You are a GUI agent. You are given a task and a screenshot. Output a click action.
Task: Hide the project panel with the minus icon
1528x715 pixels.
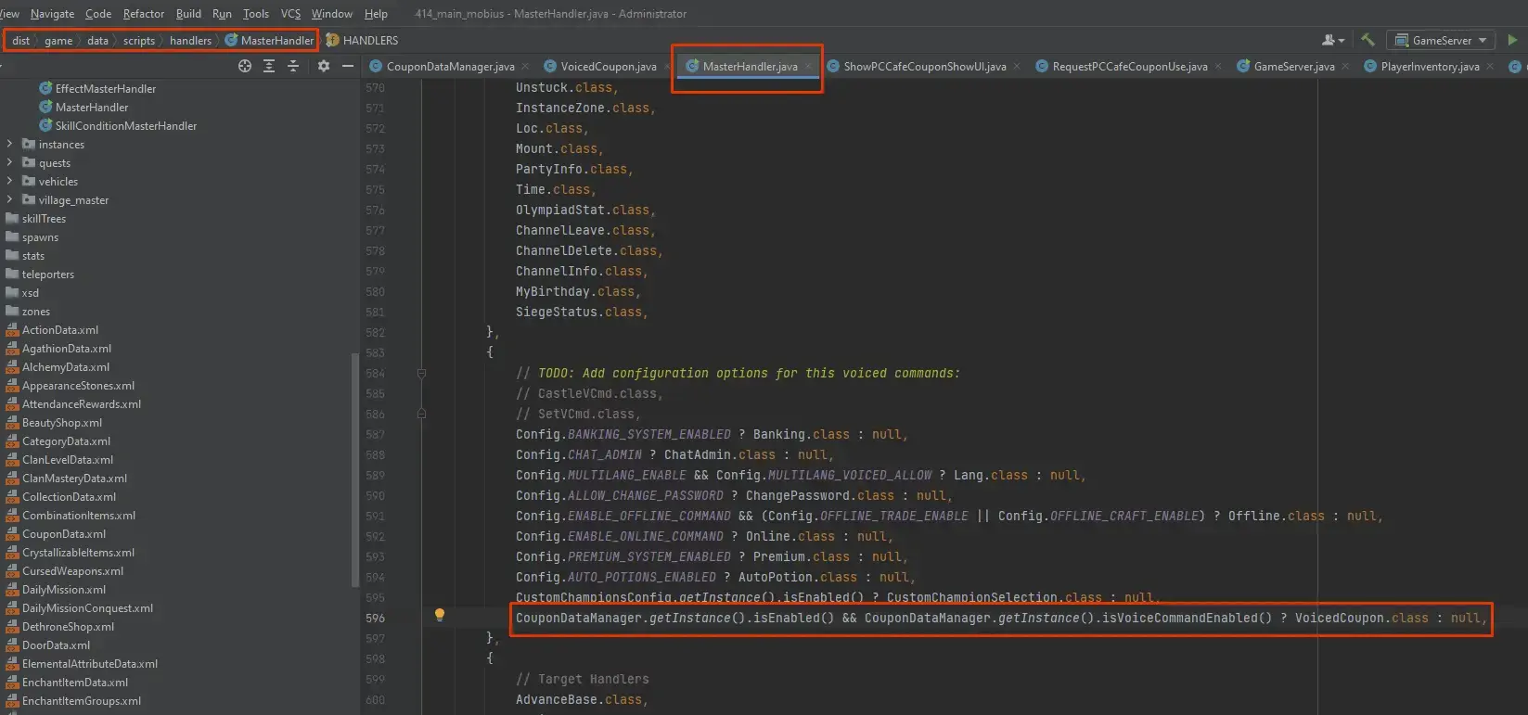348,66
